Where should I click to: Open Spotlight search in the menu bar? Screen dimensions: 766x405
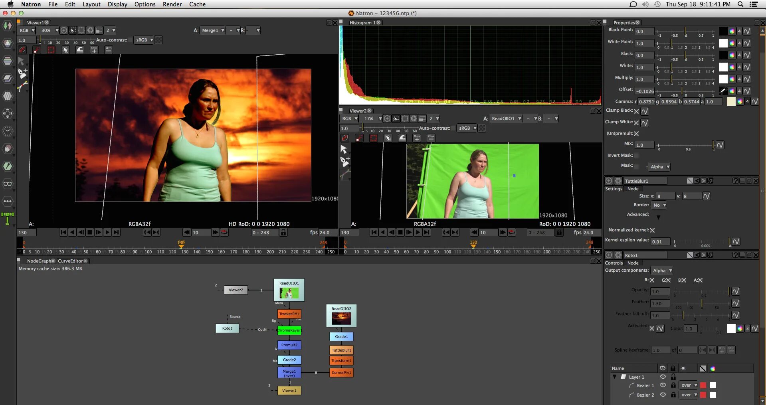(740, 4)
